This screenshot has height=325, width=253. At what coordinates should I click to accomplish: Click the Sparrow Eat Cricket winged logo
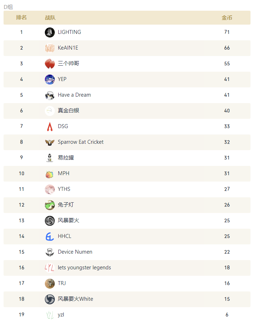pos(50,142)
